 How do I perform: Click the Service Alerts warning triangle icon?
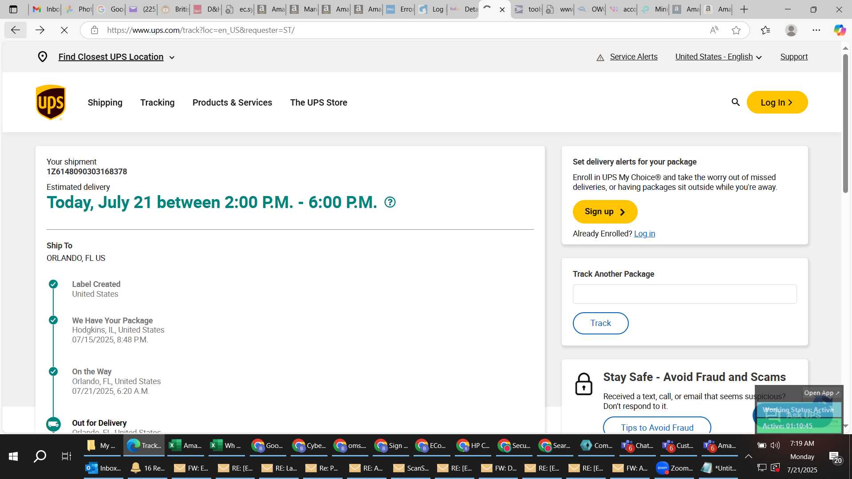[600, 58]
